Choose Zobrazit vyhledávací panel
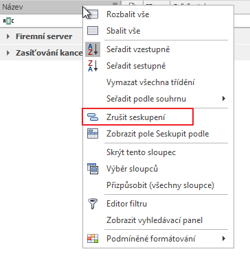This screenshot has height=258, width=250. 158,220
